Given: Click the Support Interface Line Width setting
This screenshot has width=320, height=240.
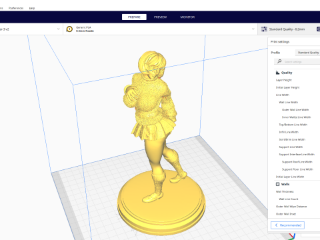Looking at the screenshot, I should tap(297, 155).
